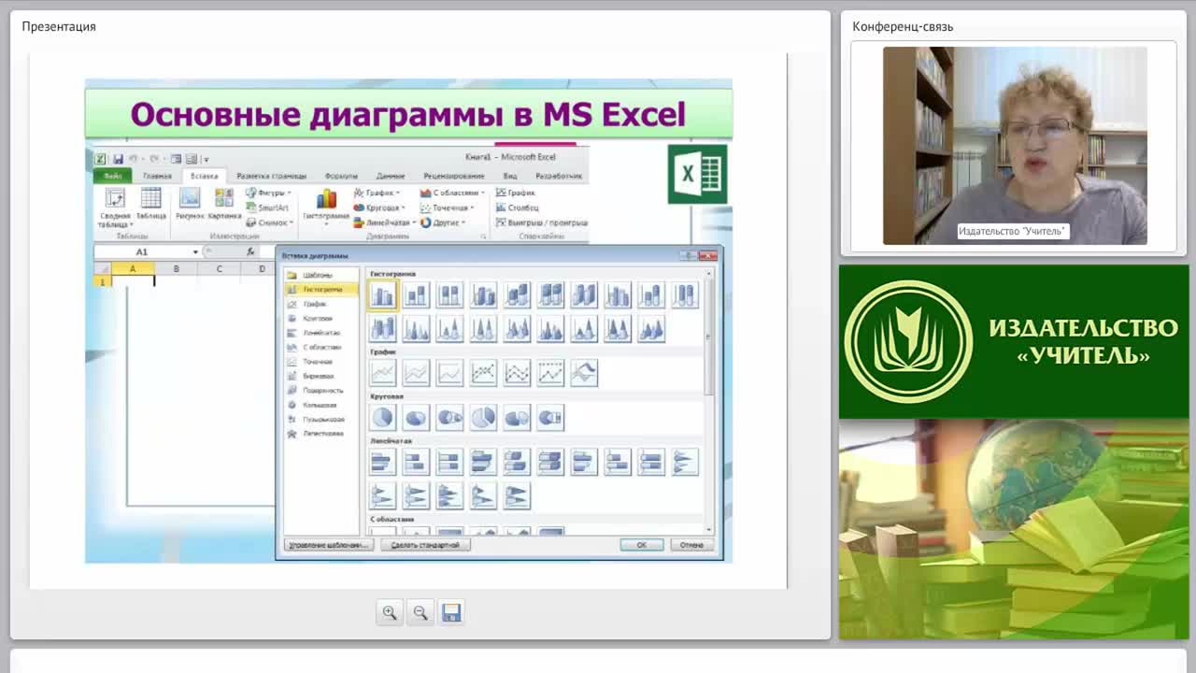Select Биржевая in the chart type list

(320, 376)
